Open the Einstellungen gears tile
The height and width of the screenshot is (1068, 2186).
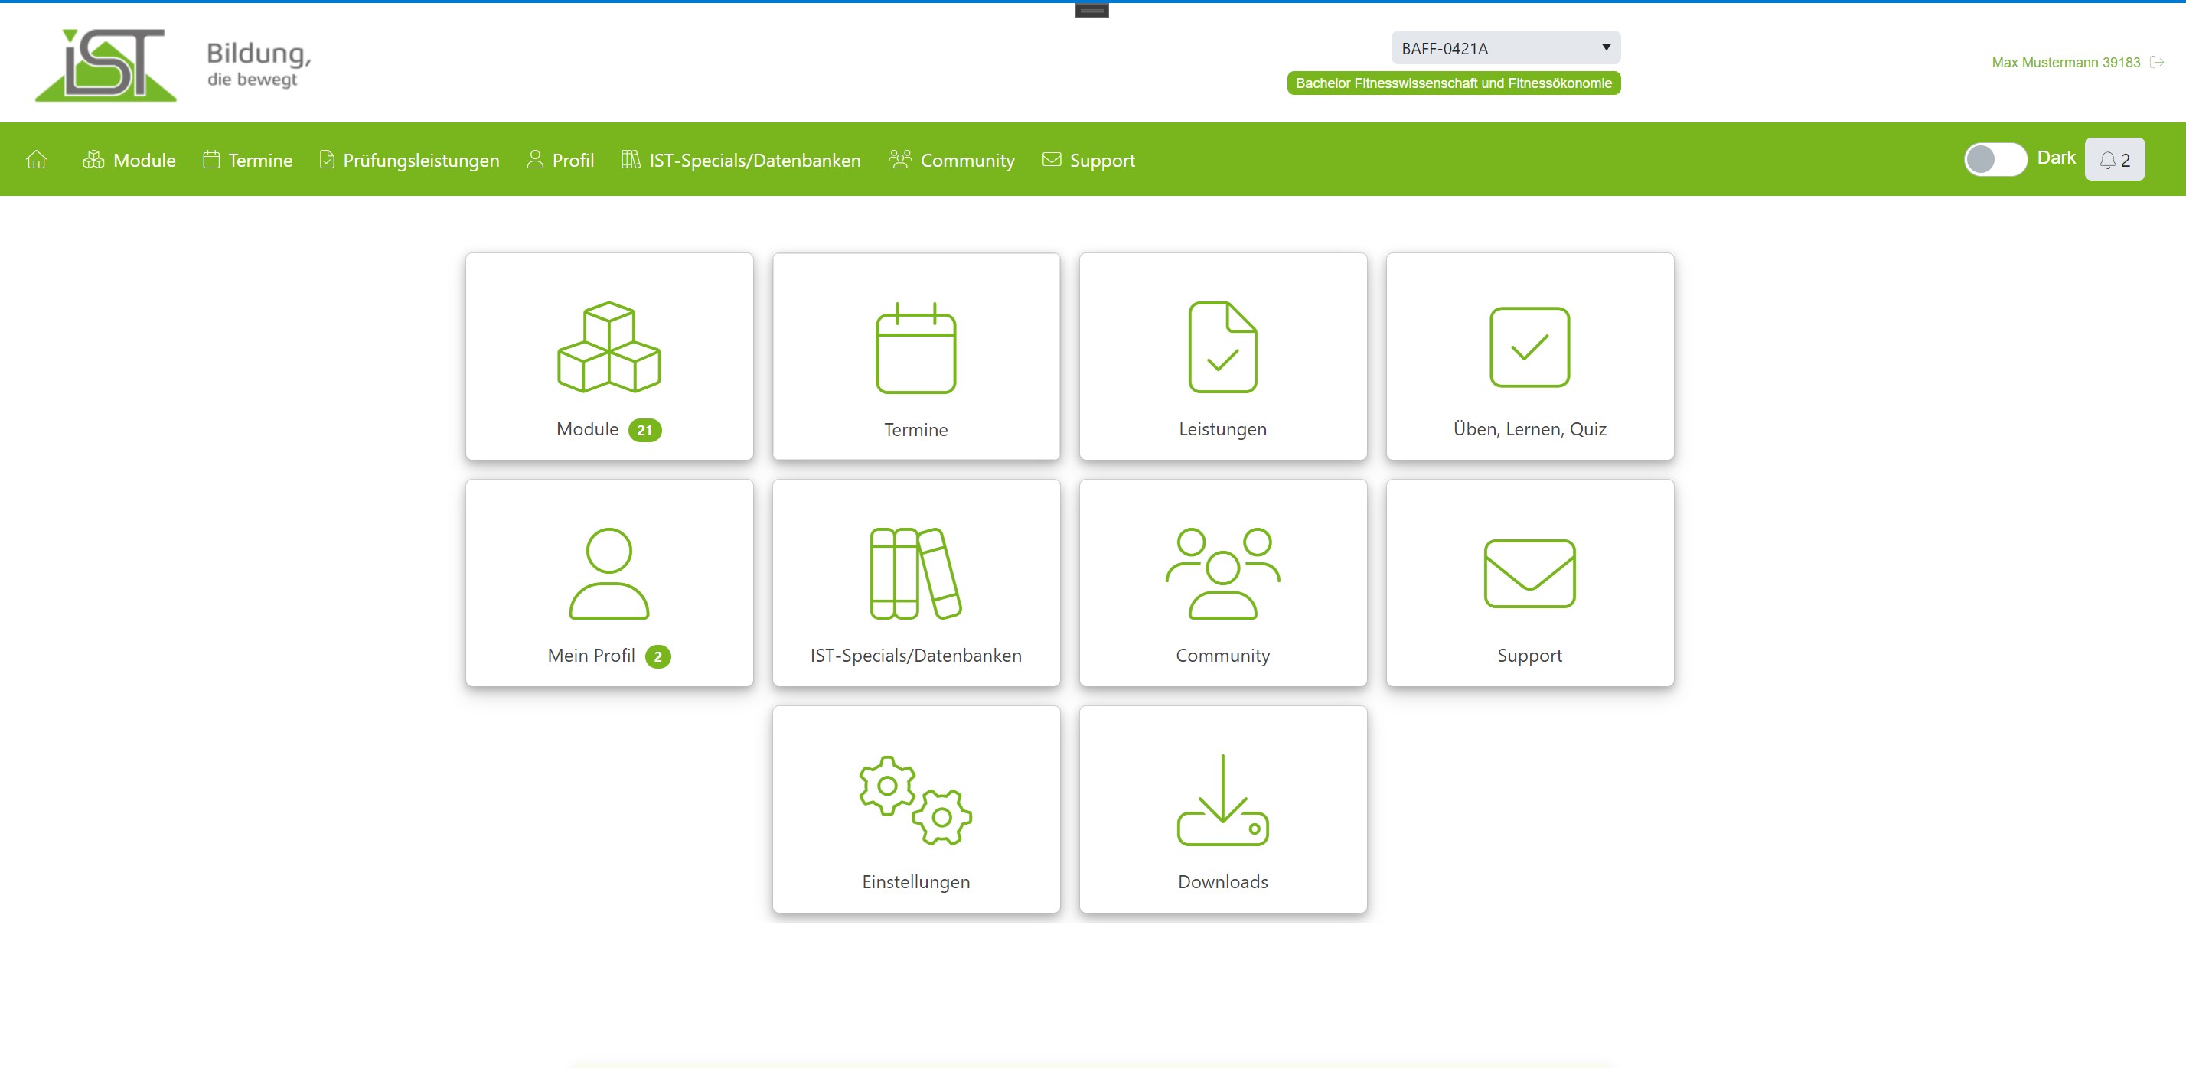pyautogui.click(x=915, y=809)
